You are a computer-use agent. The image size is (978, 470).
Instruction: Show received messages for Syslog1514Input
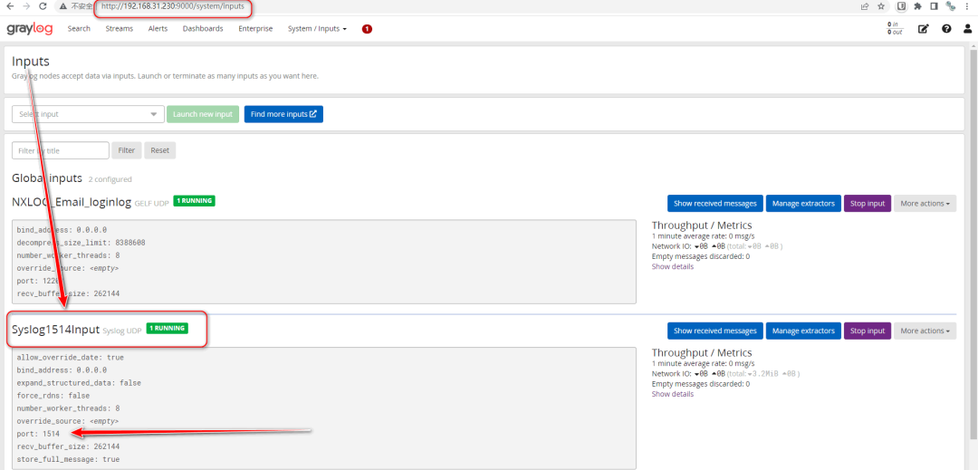(x=715, y=331)
